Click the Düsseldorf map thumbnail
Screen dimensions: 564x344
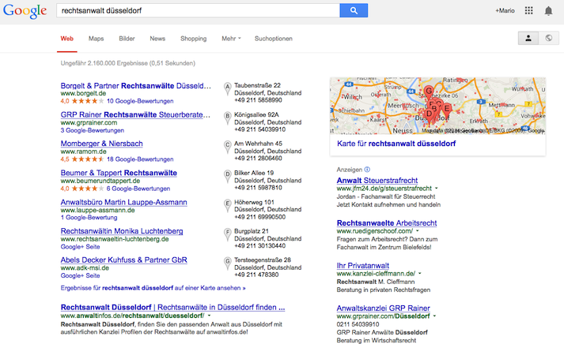[x=437, y=106]
